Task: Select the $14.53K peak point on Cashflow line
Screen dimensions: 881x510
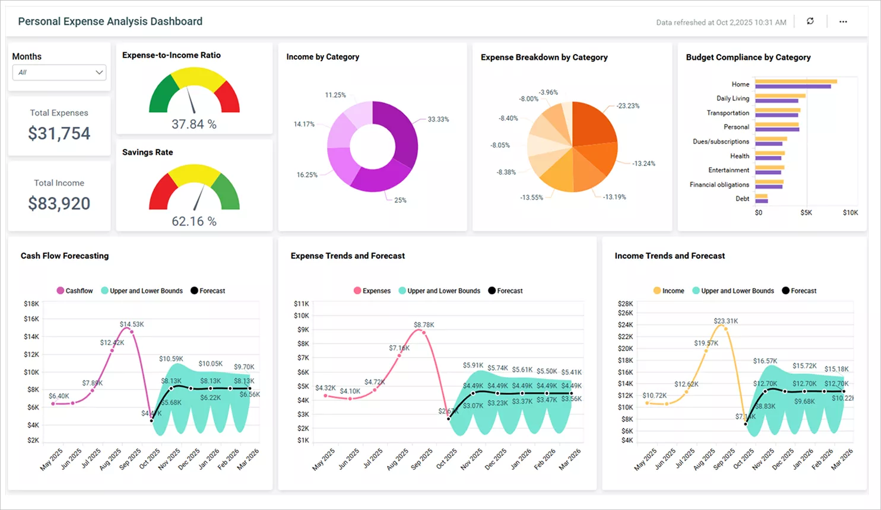Action: click(x=133, y=332)
